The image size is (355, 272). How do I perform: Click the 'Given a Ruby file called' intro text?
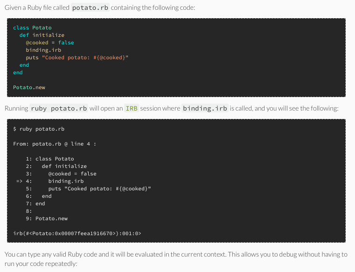36,7
